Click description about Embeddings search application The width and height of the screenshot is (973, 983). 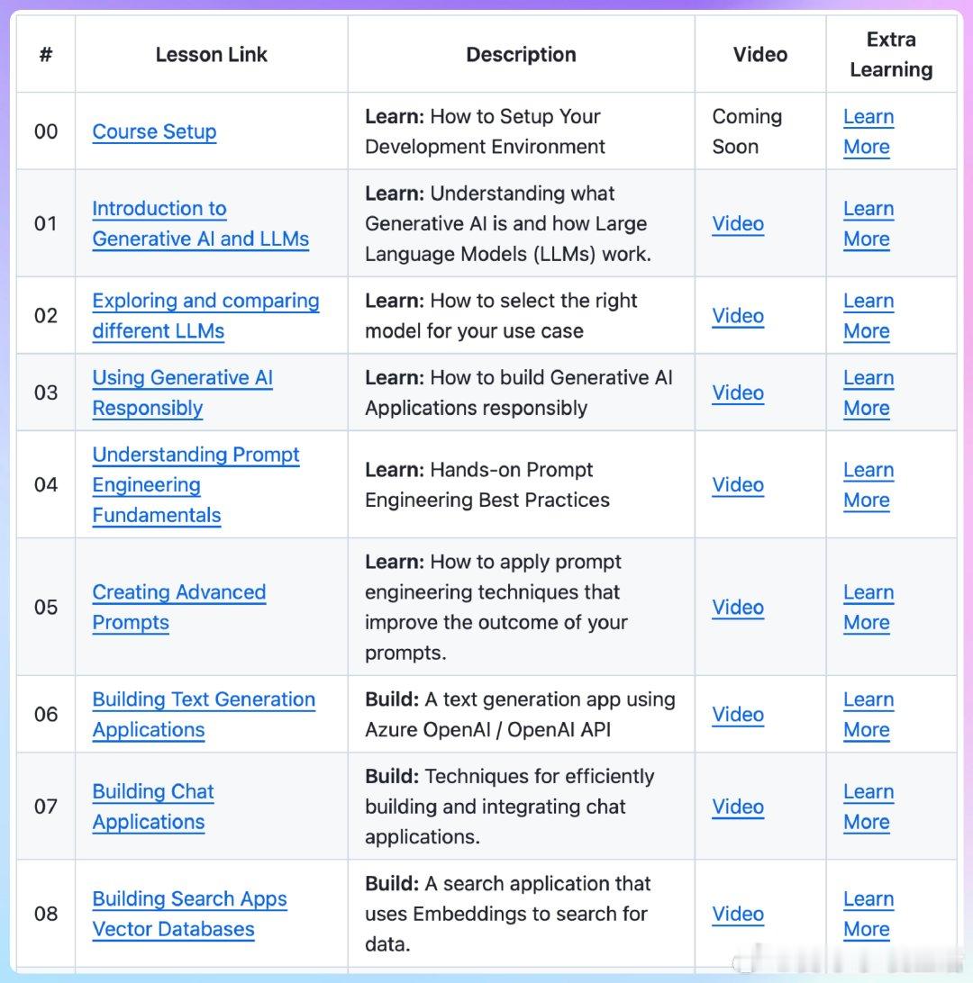pos(507,914)
